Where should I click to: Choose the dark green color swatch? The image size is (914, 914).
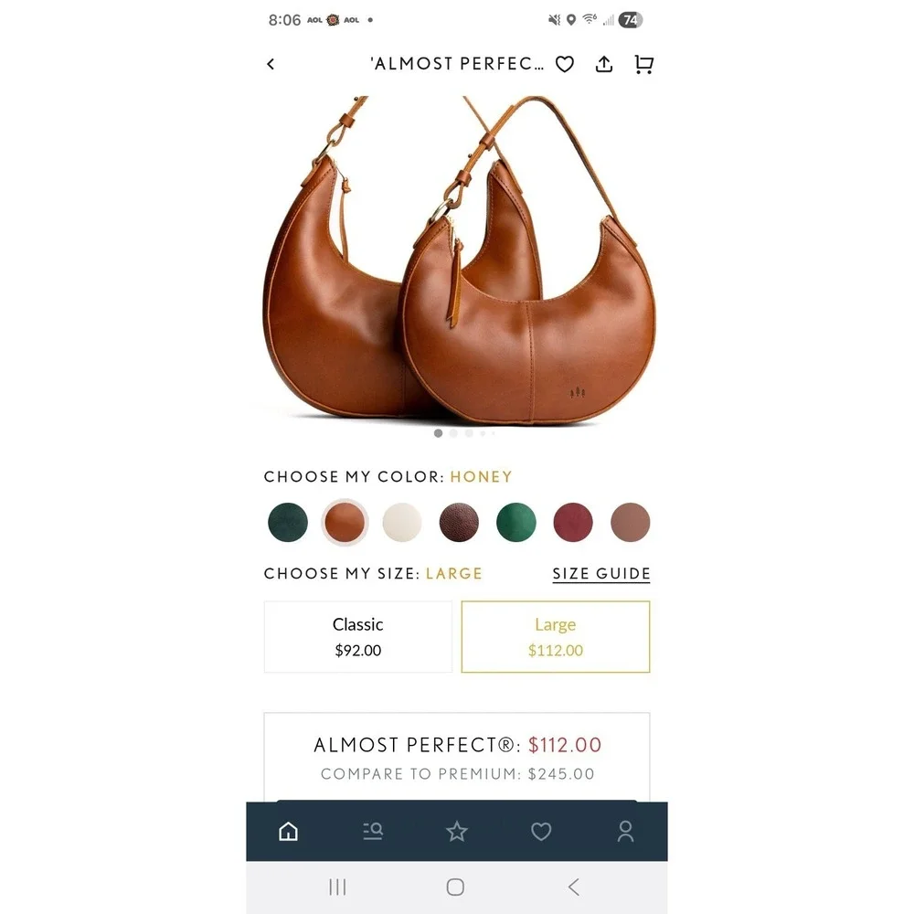click(288, 522)
